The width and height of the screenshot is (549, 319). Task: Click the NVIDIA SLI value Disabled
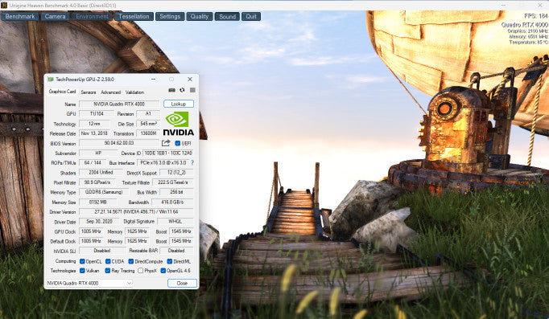click(102, 251)
